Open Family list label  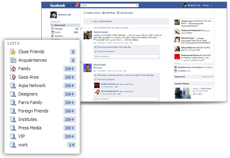click(x=24, y=69)
